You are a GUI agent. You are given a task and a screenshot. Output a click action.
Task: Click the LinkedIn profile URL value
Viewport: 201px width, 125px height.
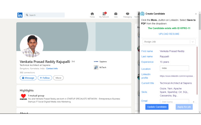177,76
